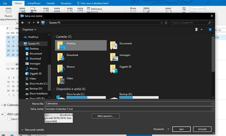Toggle the Altri calendari checkbox in Outlook

pos(5,114)
